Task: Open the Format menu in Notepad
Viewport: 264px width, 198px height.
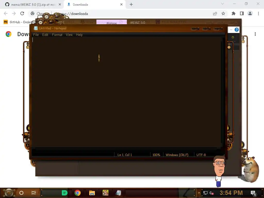Action: pyautogui.click(x=57, y=35)
